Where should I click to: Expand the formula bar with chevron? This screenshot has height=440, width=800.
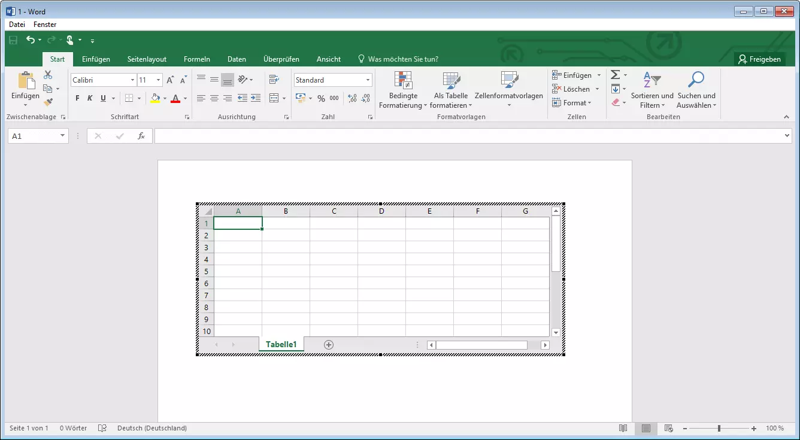pos(787,136)
